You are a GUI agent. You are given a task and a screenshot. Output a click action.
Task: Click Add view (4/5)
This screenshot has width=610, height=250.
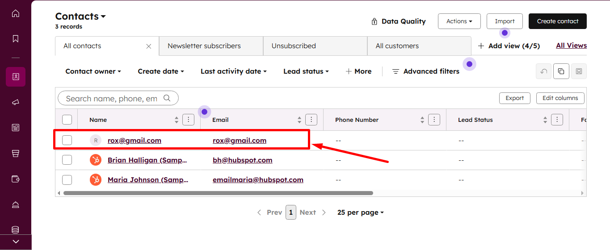(509, 46)
